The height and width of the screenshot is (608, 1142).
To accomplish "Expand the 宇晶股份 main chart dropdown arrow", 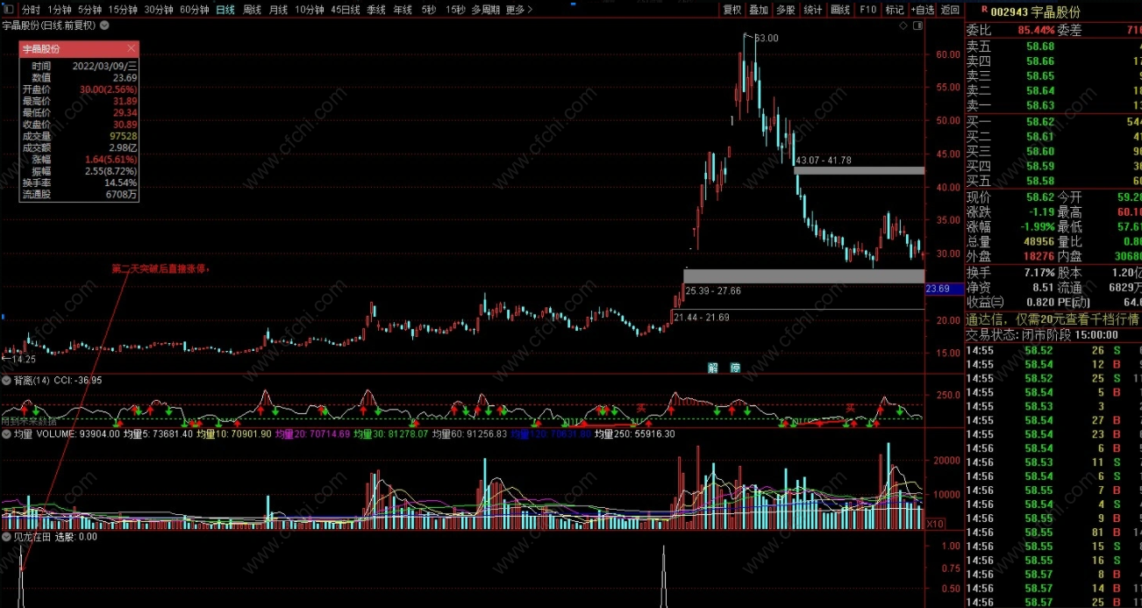I will pos(105,25).
